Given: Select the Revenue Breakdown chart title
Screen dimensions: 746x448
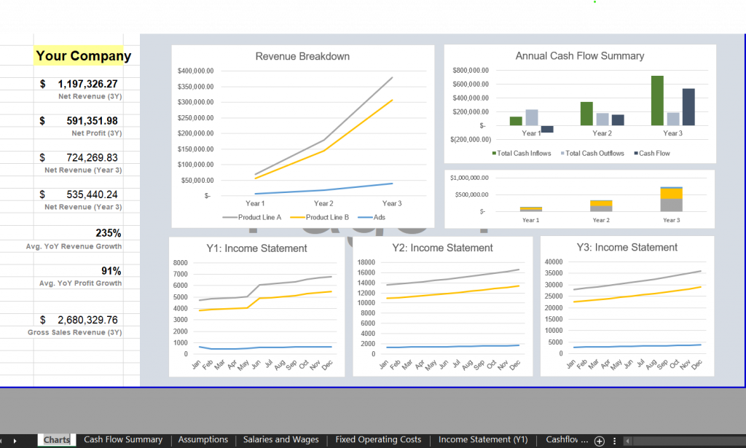Looking at the screenshot, I should pyautogui.click(x=302, y=56).
